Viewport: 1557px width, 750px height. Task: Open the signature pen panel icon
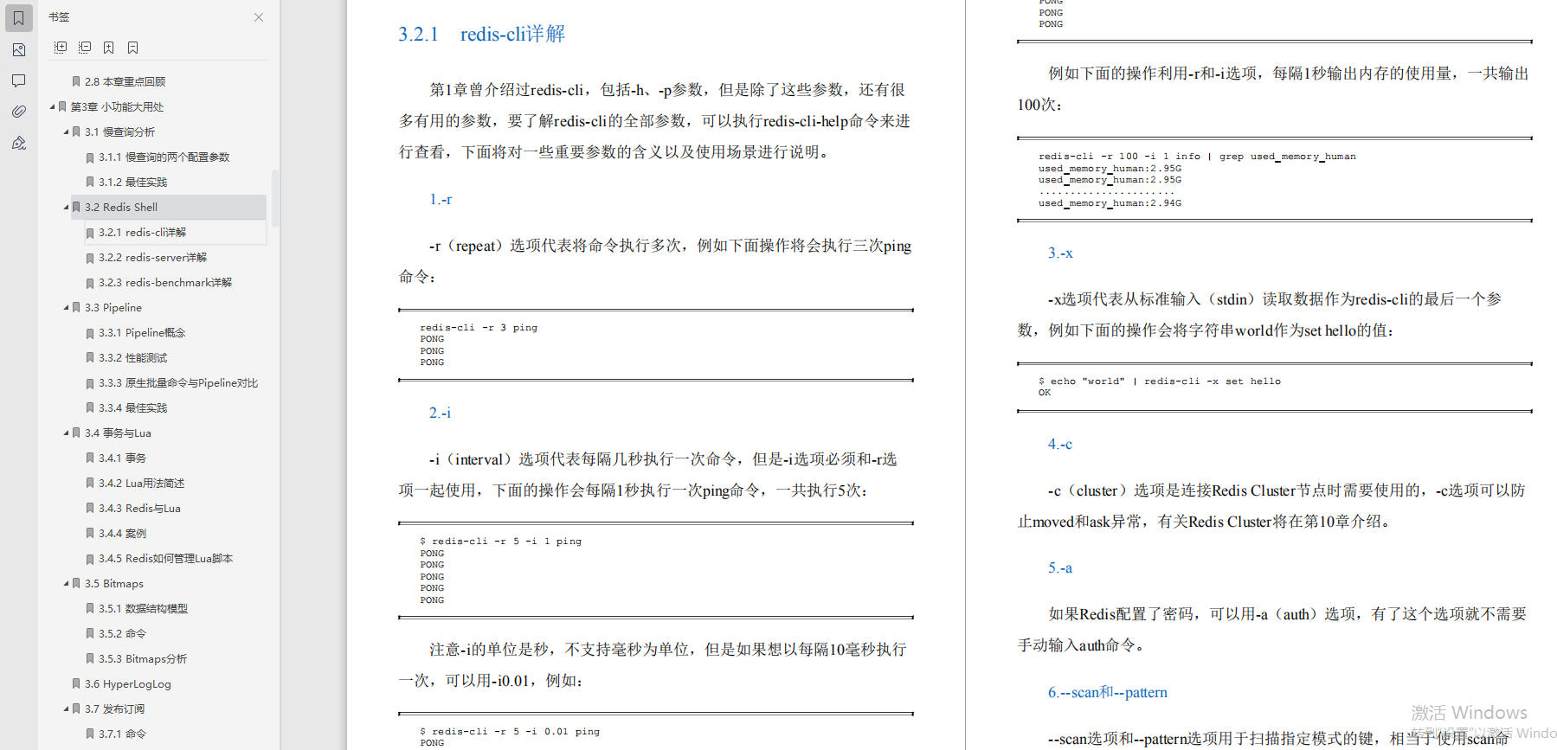tap(18, 143)
